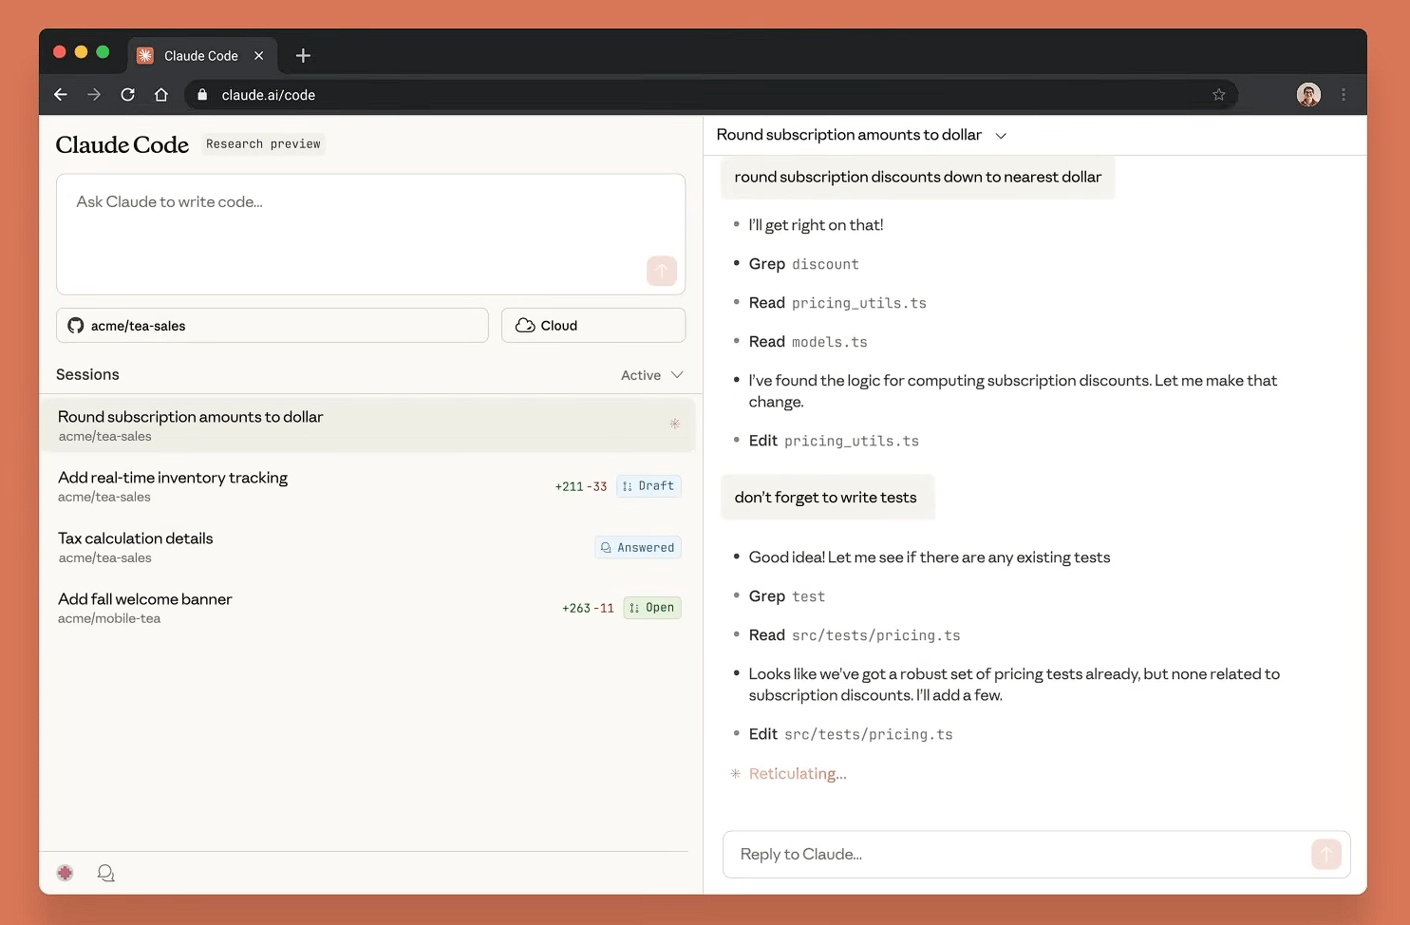Viewport: 1410px width, 925px height.
Task: Open the acme/tea-sales repository selector
Action: point(273,326)
